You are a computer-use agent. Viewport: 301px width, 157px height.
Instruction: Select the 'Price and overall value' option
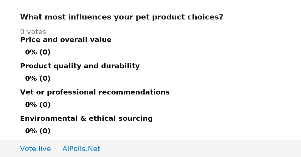[66, 40]
